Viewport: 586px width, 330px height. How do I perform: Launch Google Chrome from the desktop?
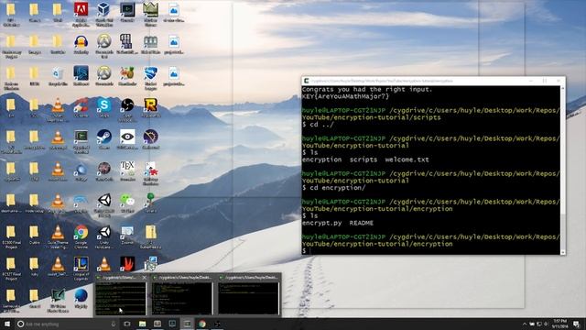[81, 236]
